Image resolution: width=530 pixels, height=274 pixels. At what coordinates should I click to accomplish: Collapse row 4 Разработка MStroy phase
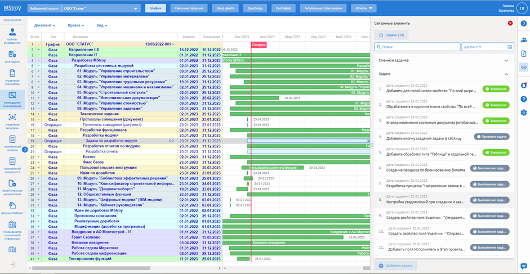point(38,60)
